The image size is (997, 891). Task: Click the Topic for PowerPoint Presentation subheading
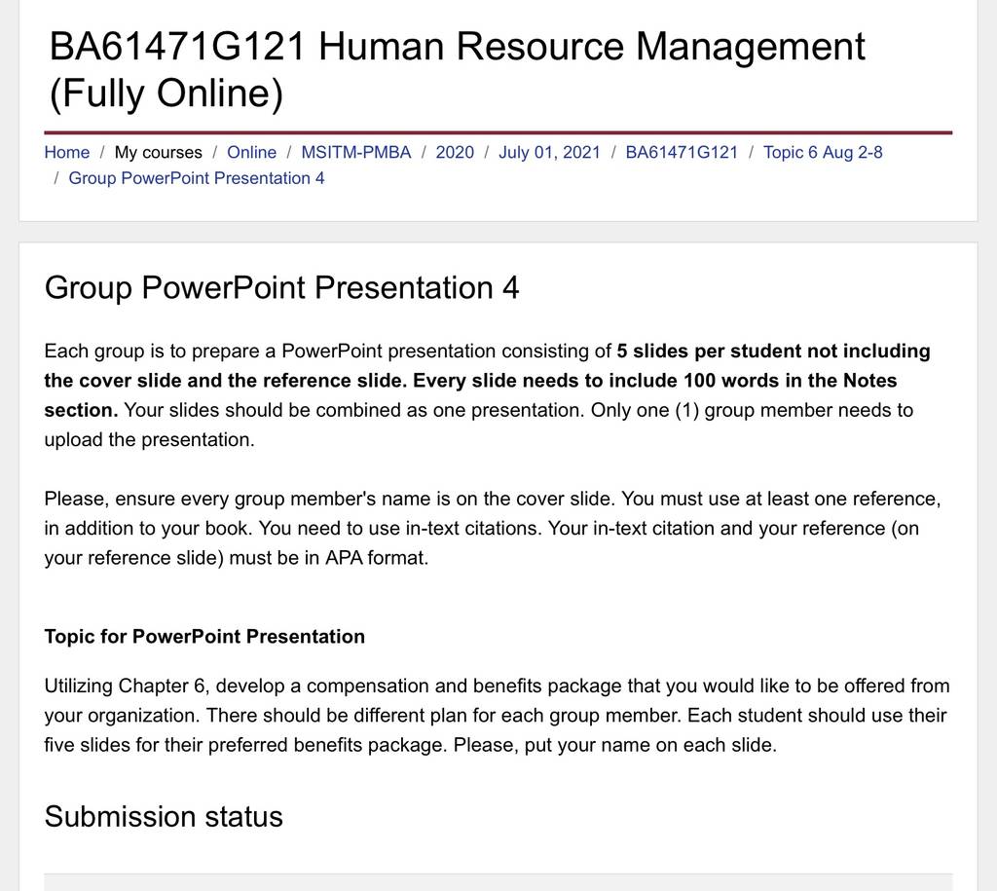tap(204, 637)
